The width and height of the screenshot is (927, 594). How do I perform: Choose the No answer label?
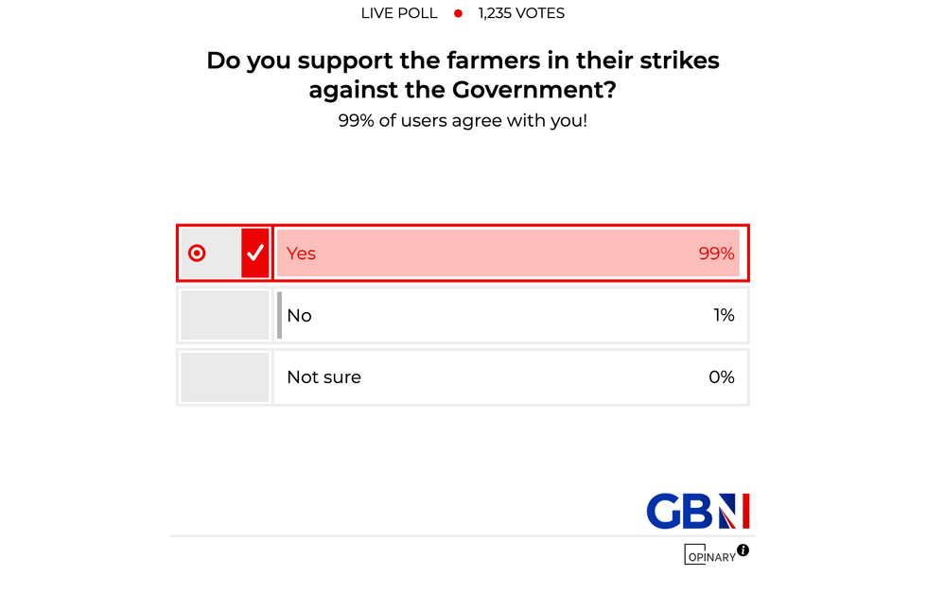tap(299, 315)
